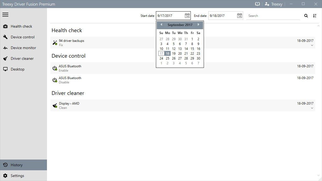
Task: Click the Start date calendar icon
Action: pos(187,16)
